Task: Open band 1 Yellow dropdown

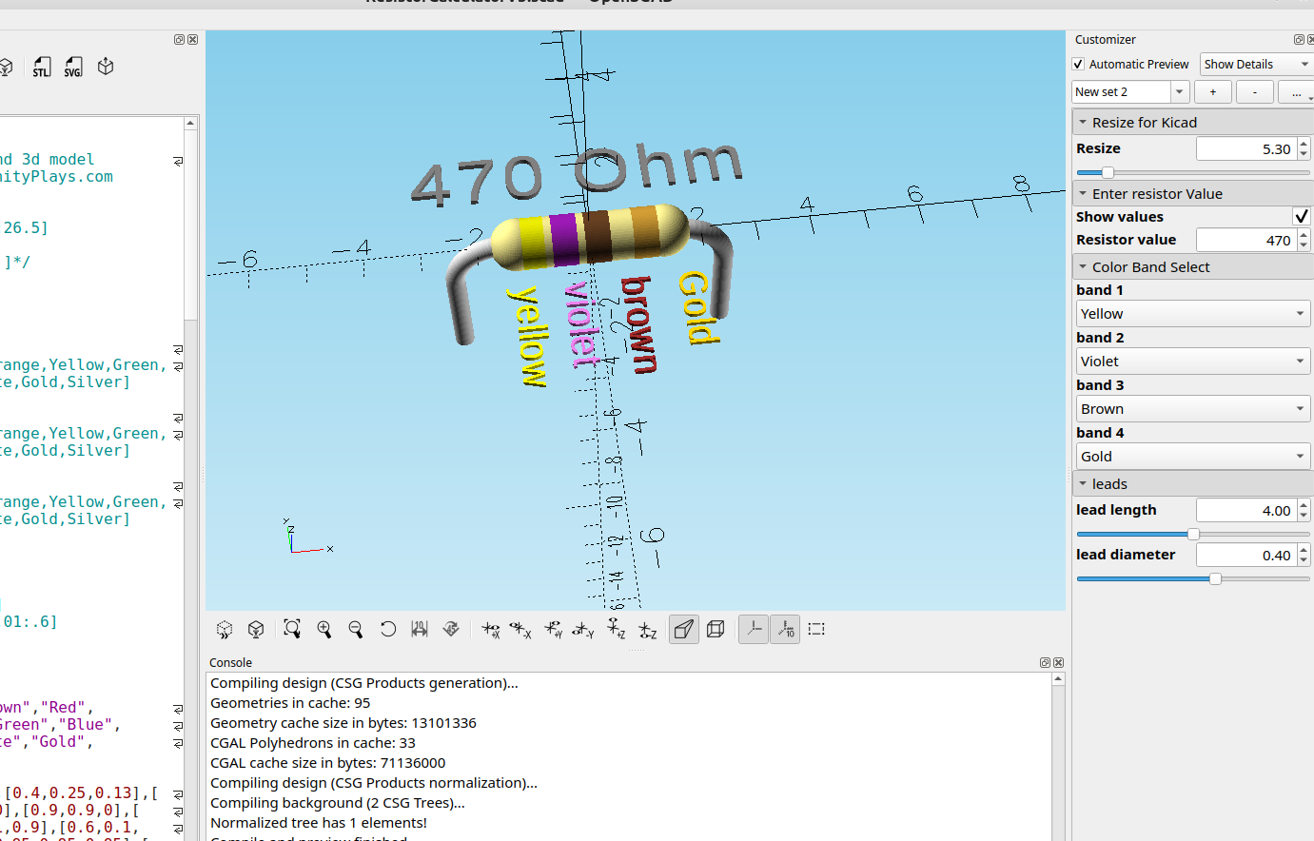Action: click(1193, 314)
